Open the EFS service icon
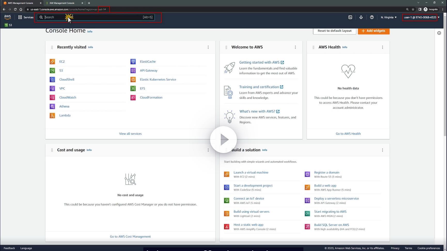 pyautogui.click(x=133, y=88)
